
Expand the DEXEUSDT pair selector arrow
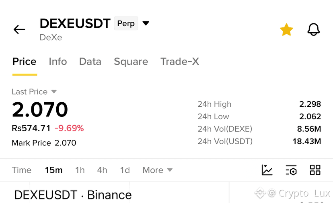146,23
